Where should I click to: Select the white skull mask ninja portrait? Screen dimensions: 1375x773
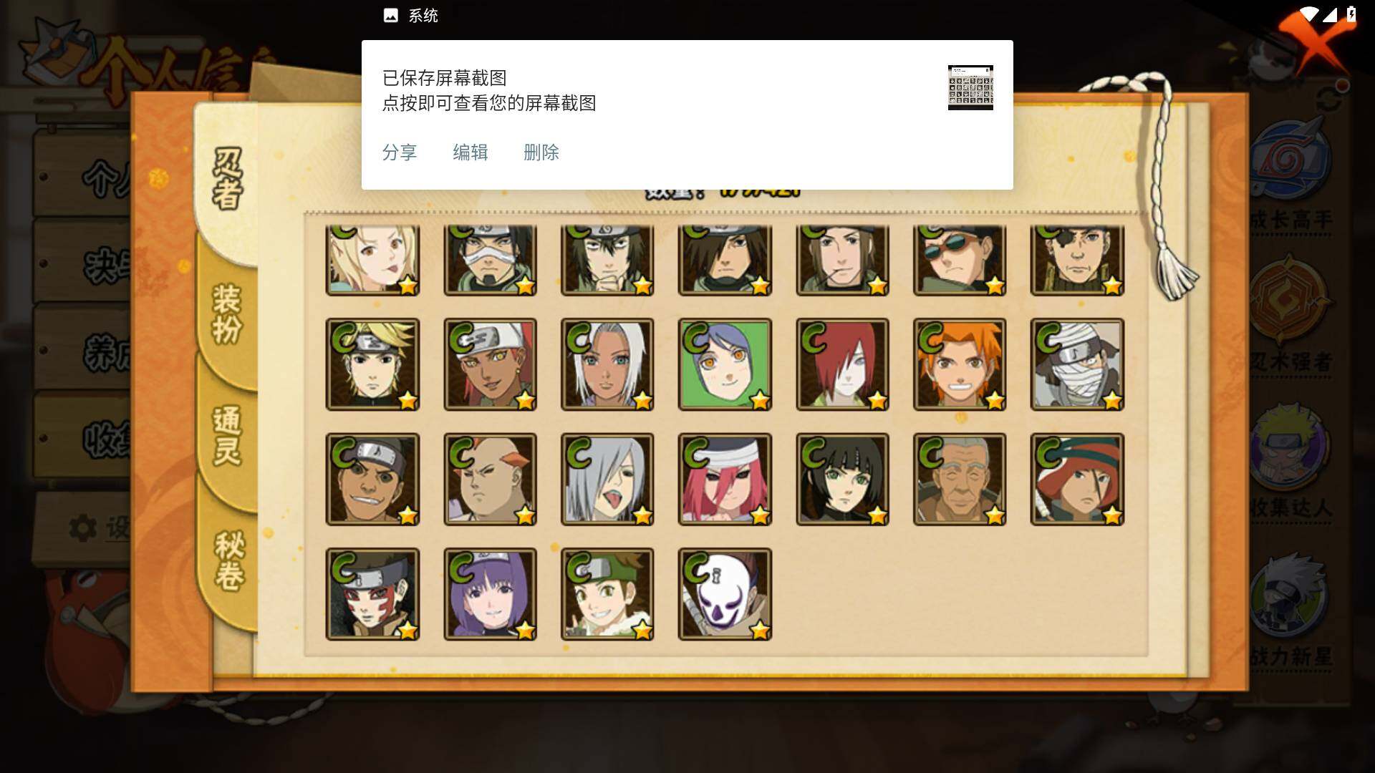click(x=725, y=594)
